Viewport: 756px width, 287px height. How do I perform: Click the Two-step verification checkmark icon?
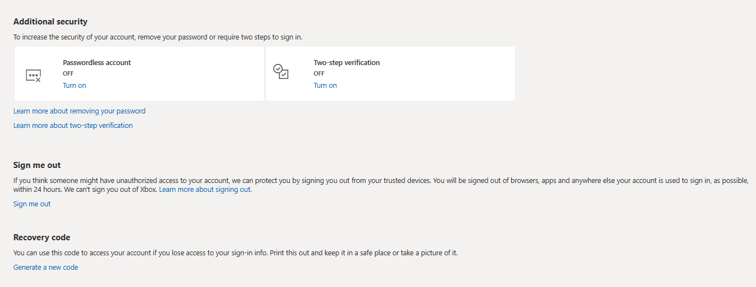pyautogui.click(x=281, y=71)
